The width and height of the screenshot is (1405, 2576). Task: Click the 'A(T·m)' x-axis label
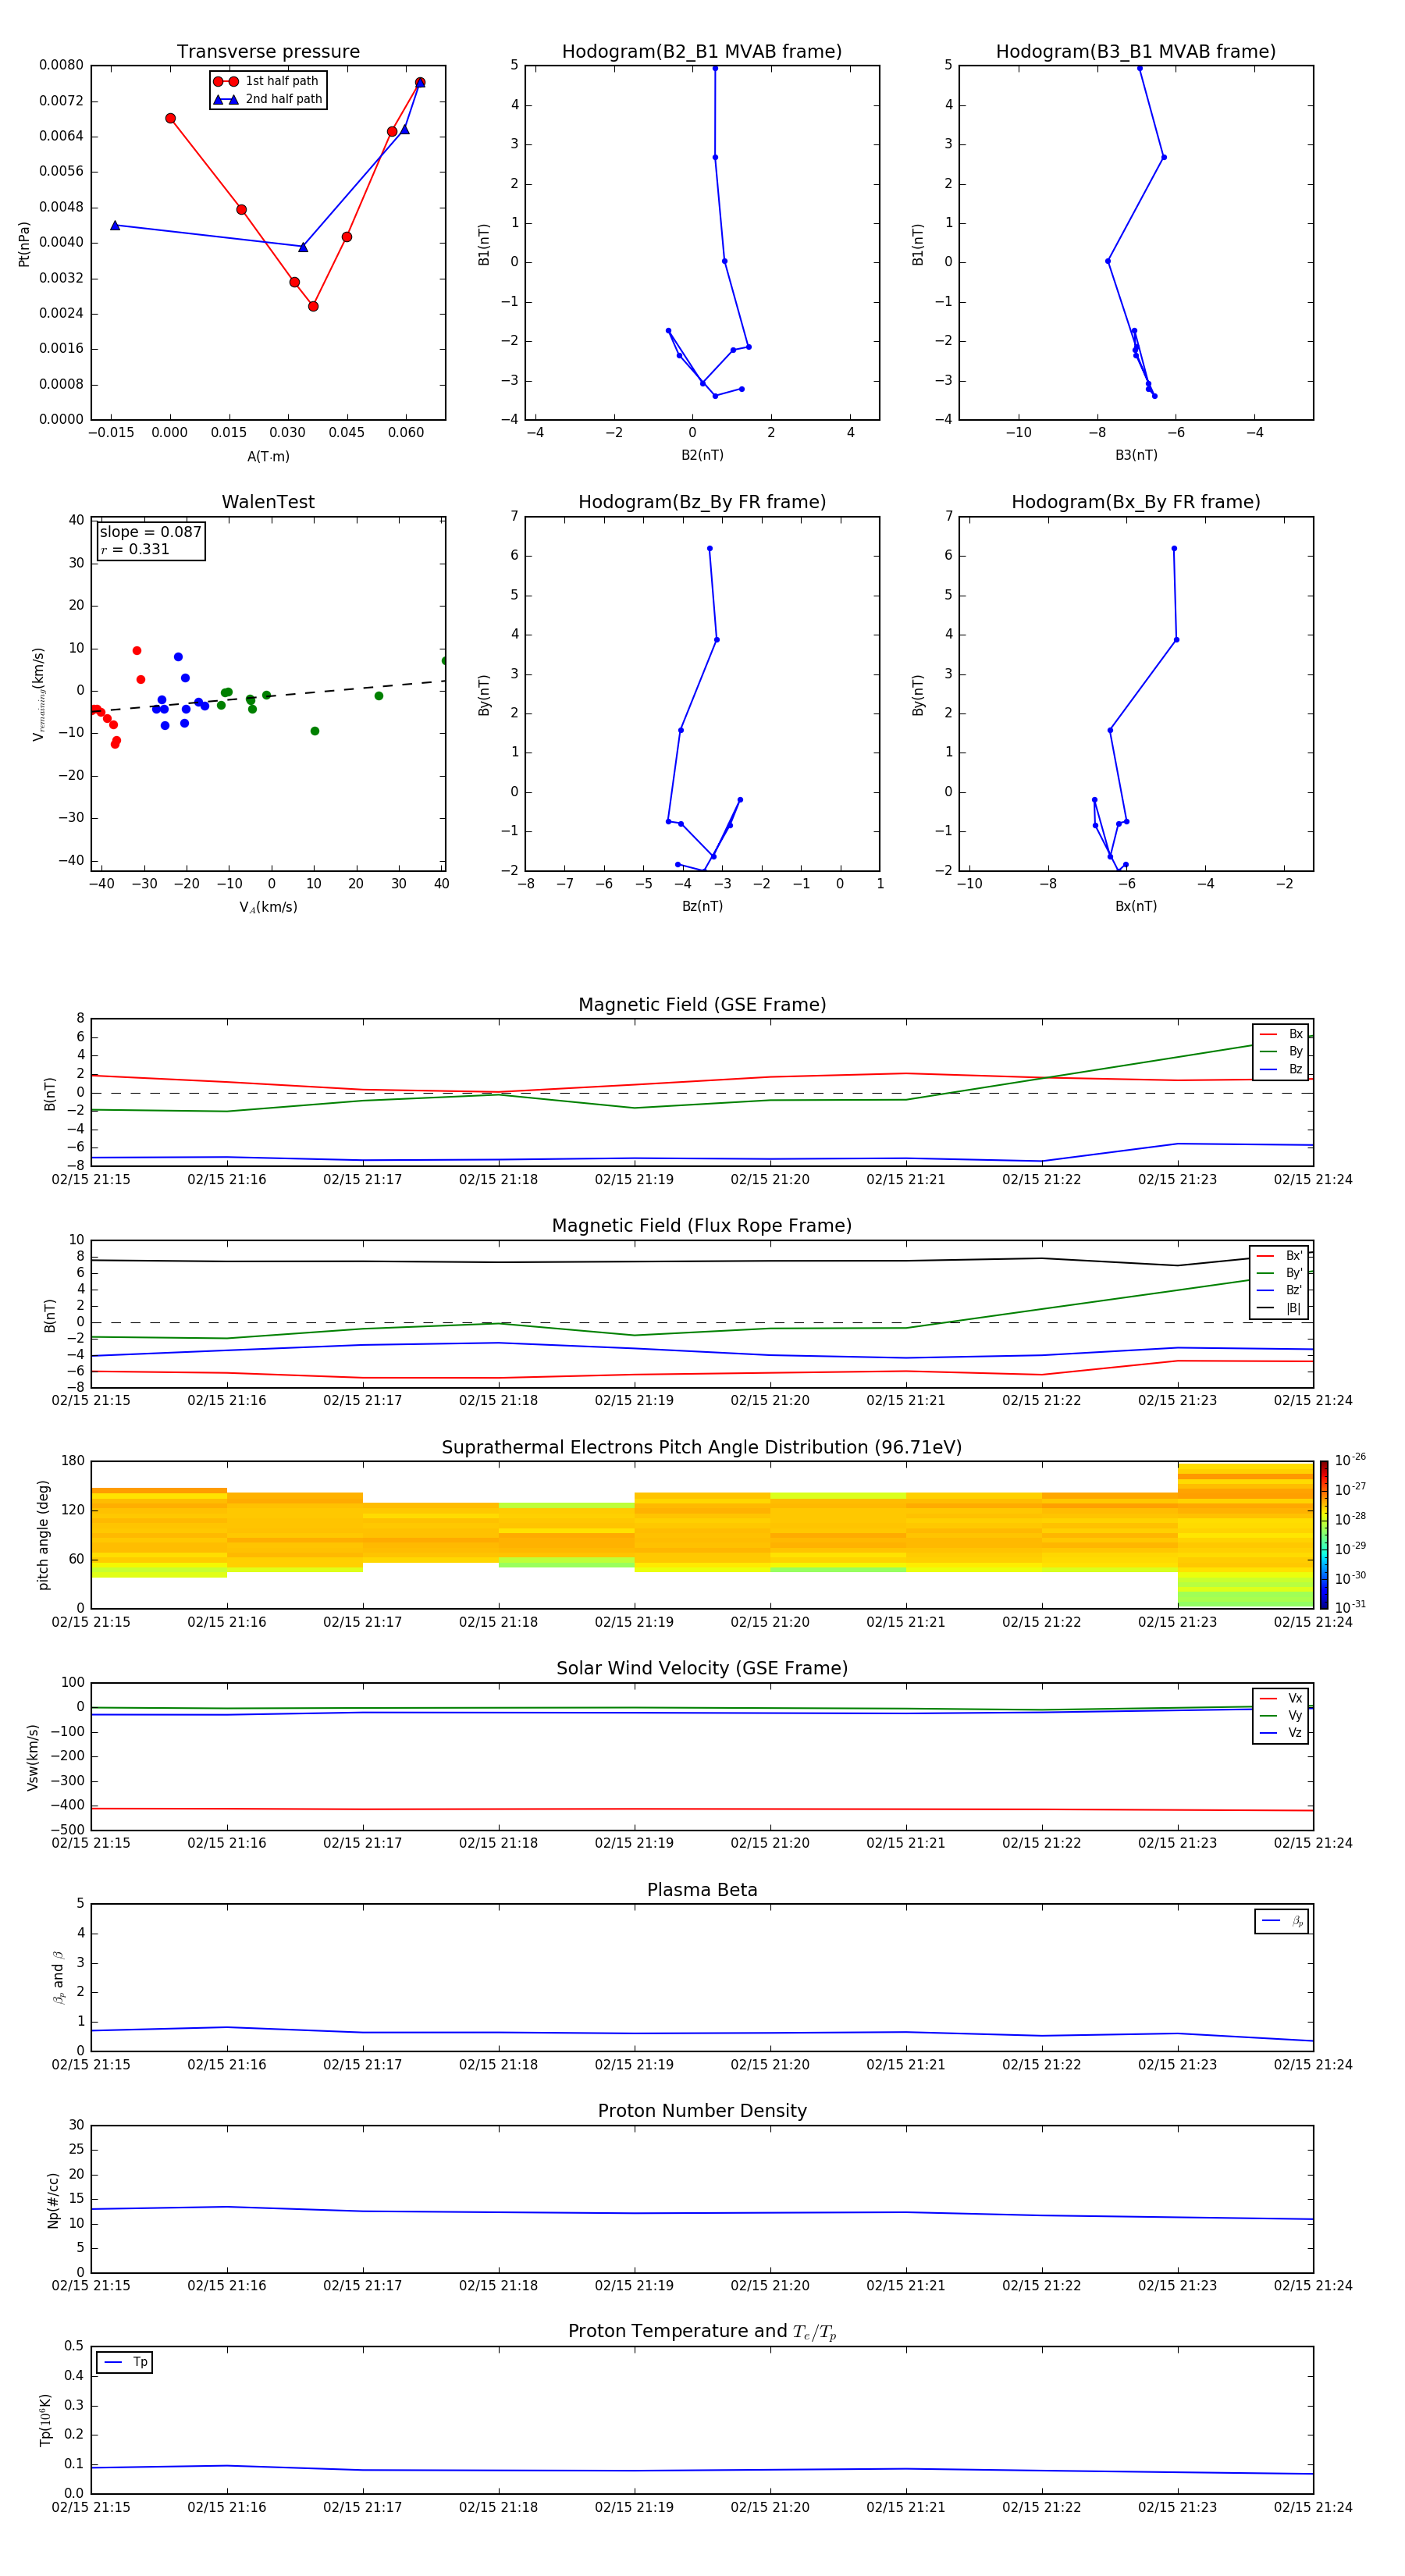pyautogui.click(x=268, y=457)
